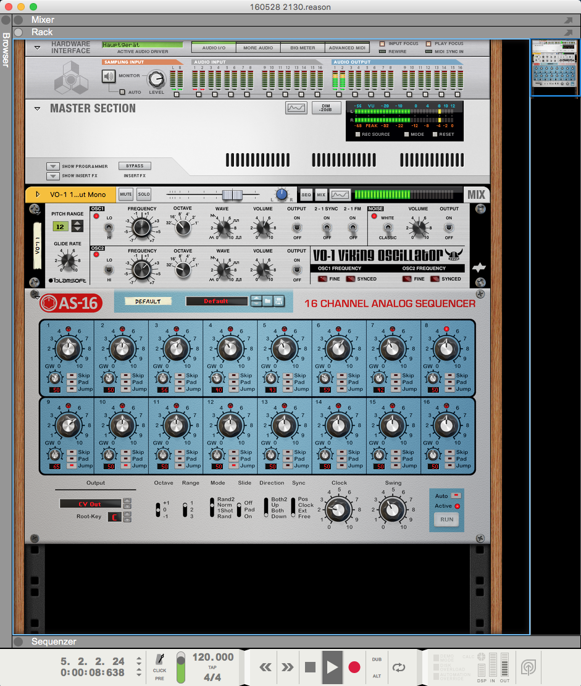The width and height of the screenshot is (581, 686).
Task: Toggle the 2-1 Sync switch on VO-1
Action: pos(327,227)
